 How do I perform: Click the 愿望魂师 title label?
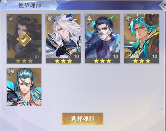[30, 5]
